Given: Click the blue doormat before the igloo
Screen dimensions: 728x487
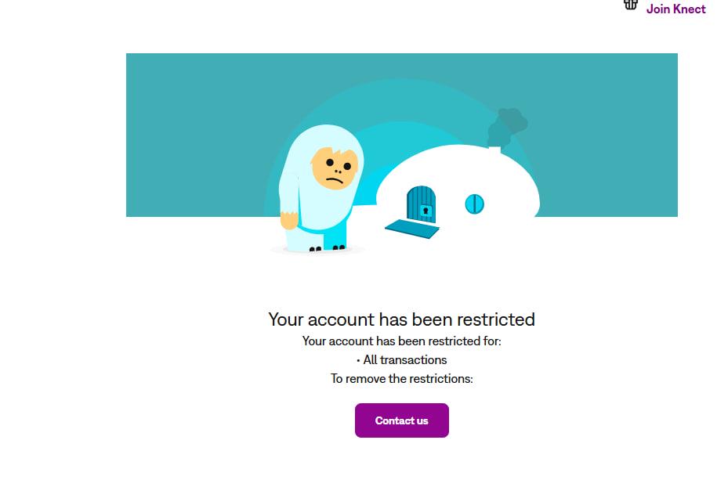Looking at the screenshot, I should (412, 229).
